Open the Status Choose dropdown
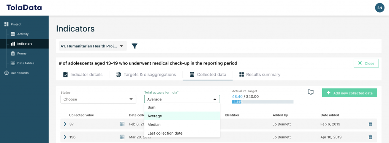389x143 pixels. click(x=98, y=99)
